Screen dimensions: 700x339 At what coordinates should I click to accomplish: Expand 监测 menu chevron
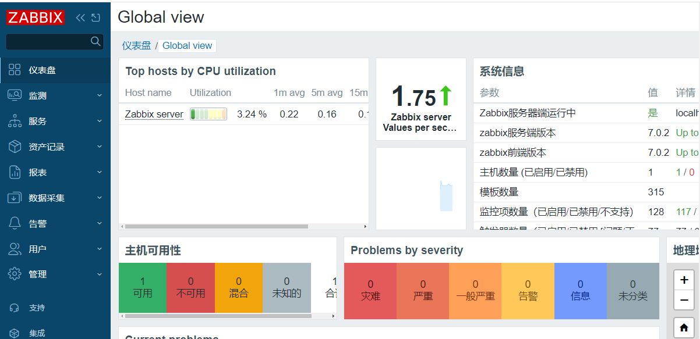tap(100, 95)
